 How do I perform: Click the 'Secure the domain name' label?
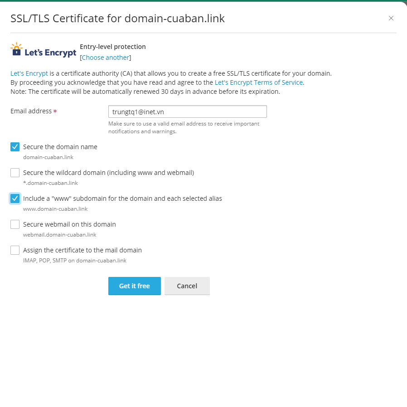pos(60,147)
